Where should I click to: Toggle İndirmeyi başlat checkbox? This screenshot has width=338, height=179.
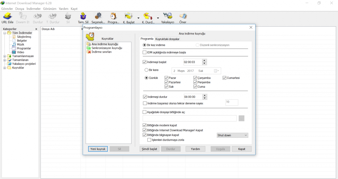point(144,62)
